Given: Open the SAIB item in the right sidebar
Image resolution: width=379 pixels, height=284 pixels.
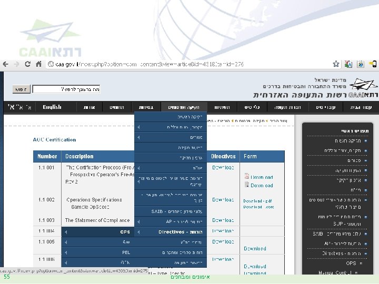Looking at the screenshot, I should 337,234.
